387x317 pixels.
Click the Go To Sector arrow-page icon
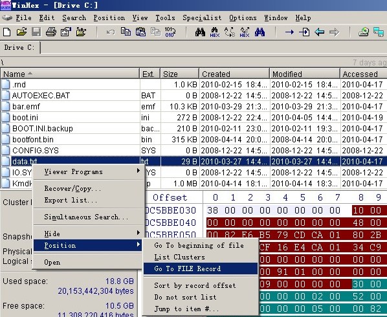click(304, 32)
